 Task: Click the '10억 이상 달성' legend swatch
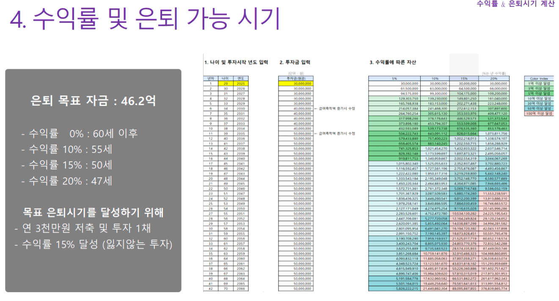[x=538, y=98]
